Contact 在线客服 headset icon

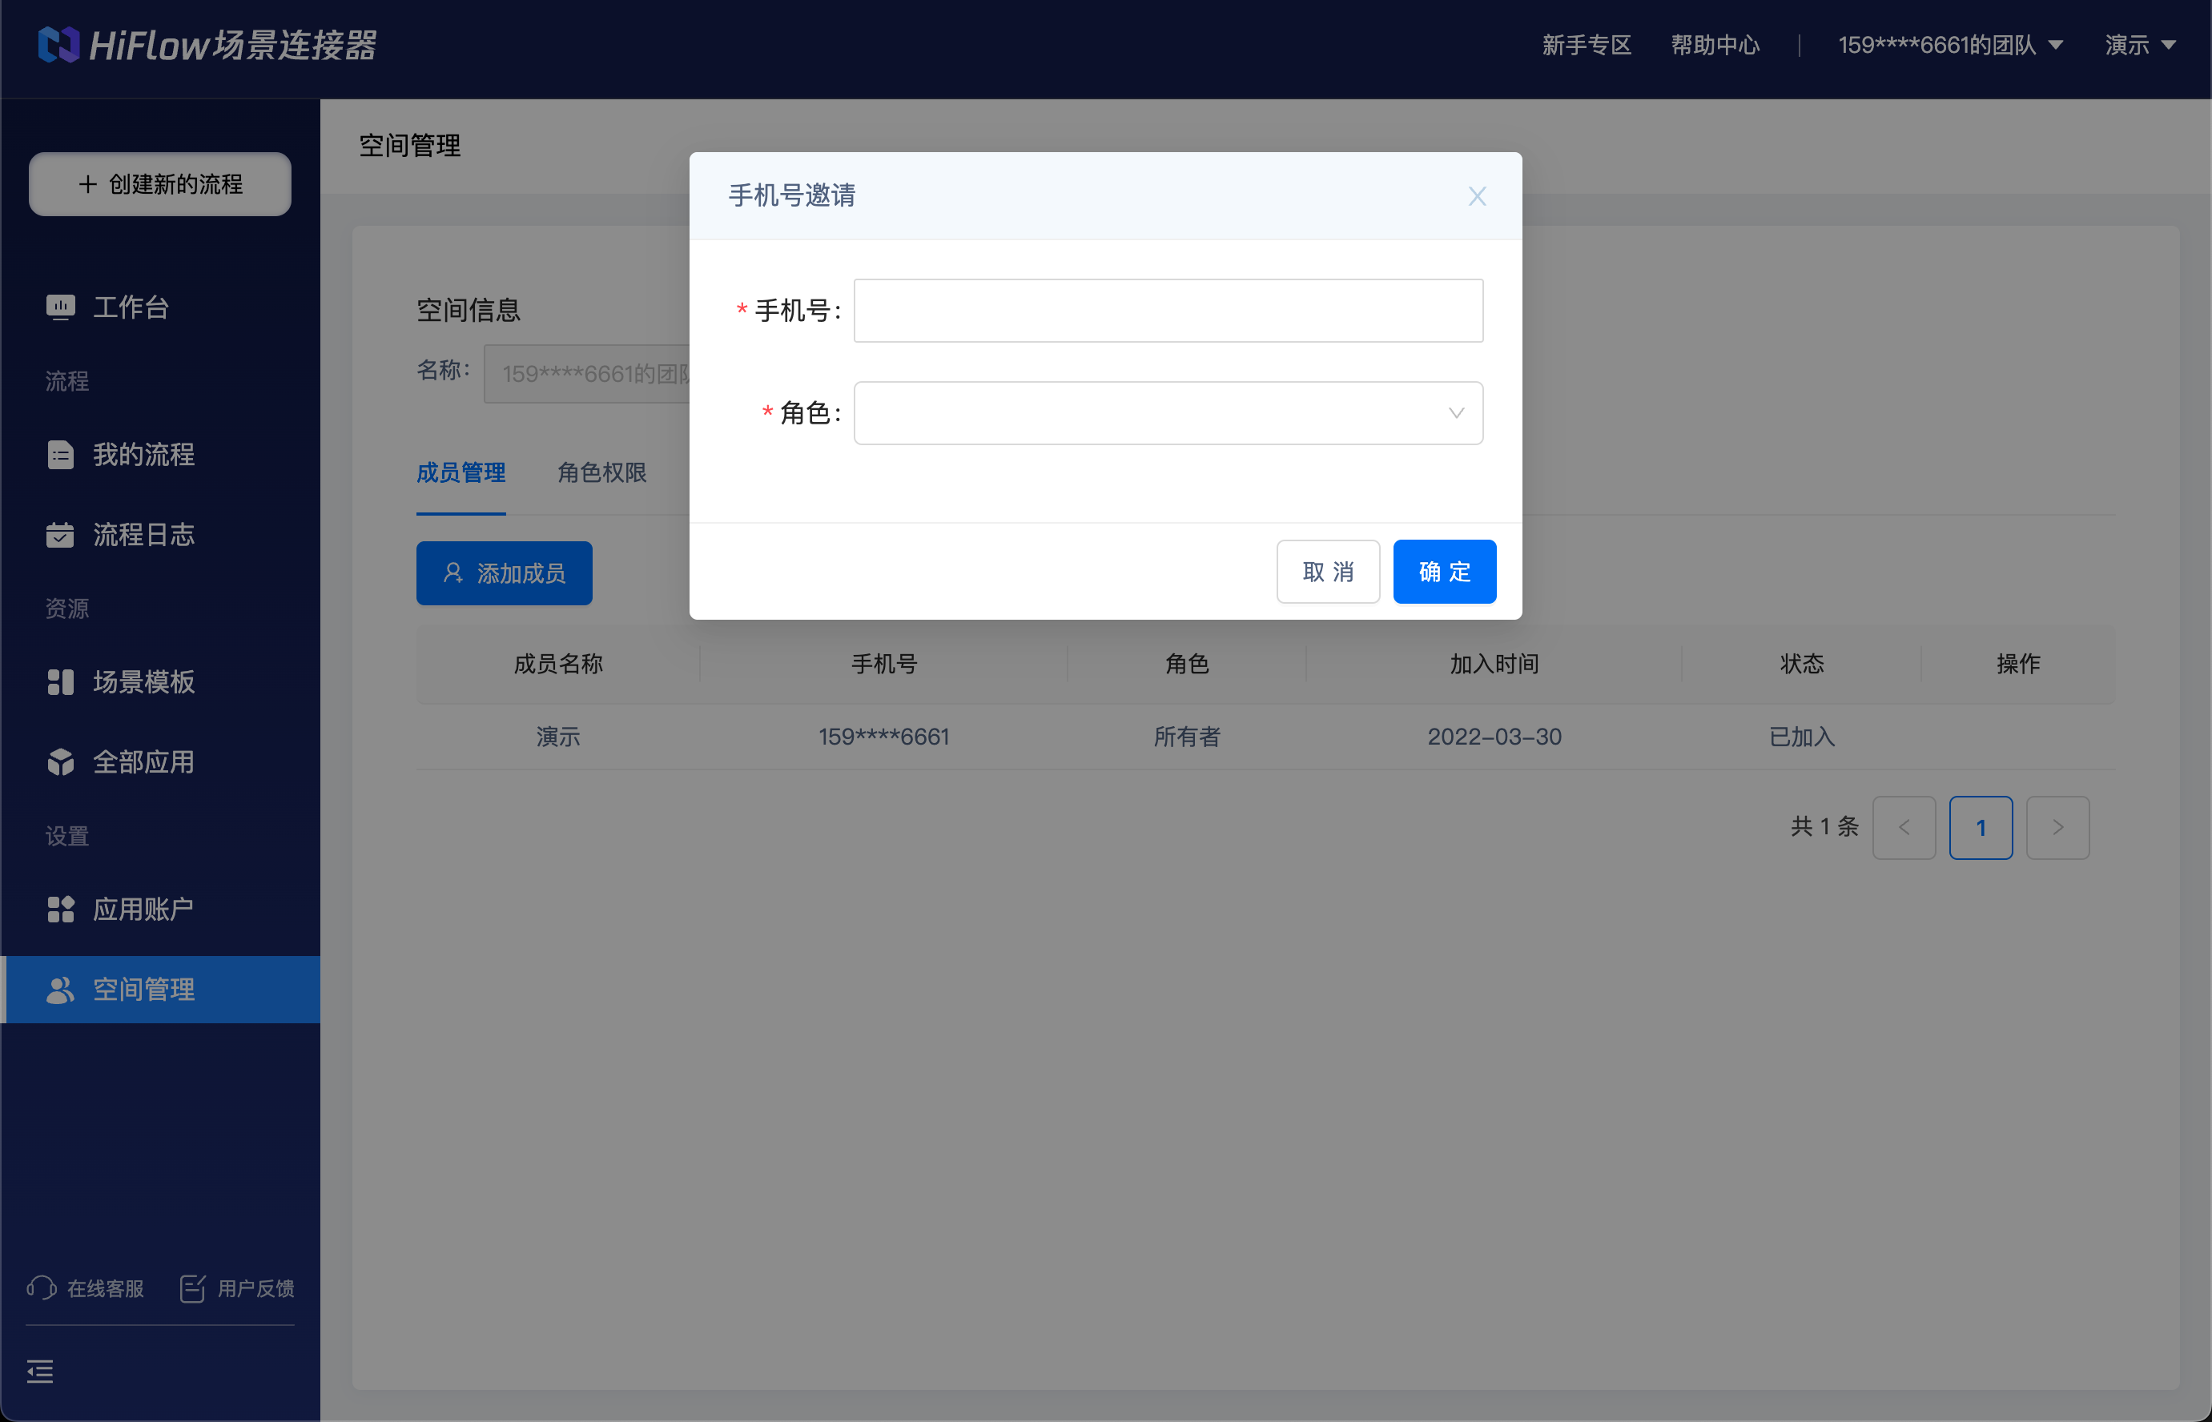[x=42, y=1288]
